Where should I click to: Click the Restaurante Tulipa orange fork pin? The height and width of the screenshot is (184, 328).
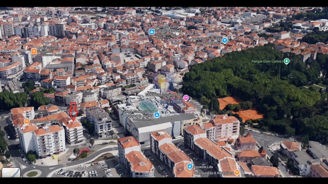[x=26, y=121]
